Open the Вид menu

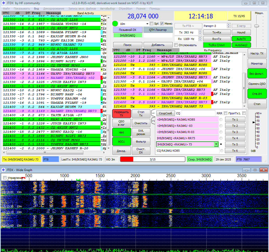tap(36, 9)
